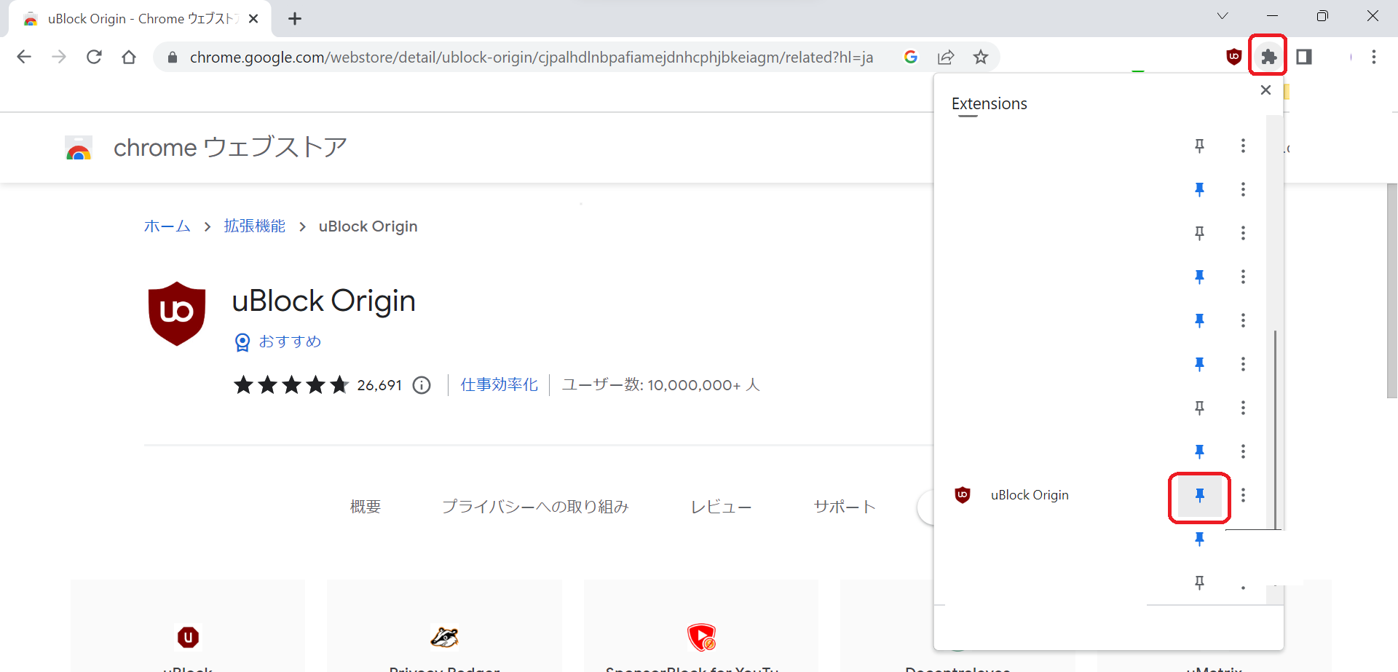
Task: Click the info icon next to the rating
Action: [x=422, y=385]
